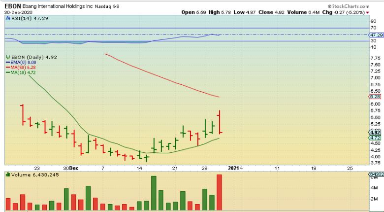The width and height of the screenshot is (384, 212).
Task: Click the EMA(0) 0.00 legend entry
Action: pos(21,63)
